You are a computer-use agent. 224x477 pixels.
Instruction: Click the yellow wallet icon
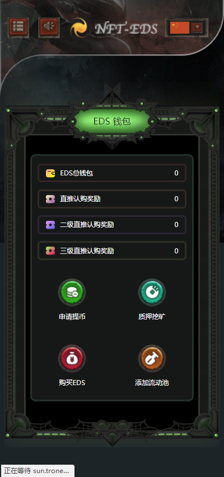tap(50, 173)
